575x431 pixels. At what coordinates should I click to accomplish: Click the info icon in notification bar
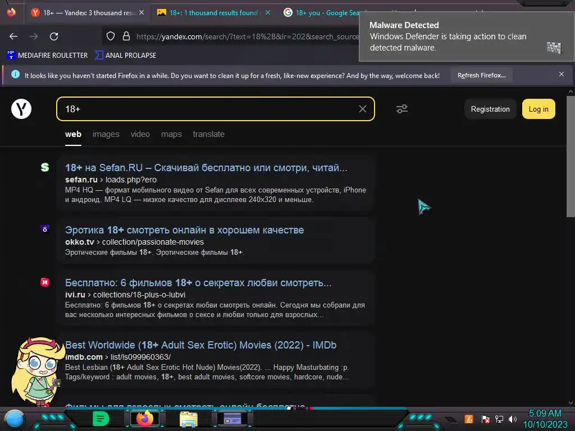point(15,75)
